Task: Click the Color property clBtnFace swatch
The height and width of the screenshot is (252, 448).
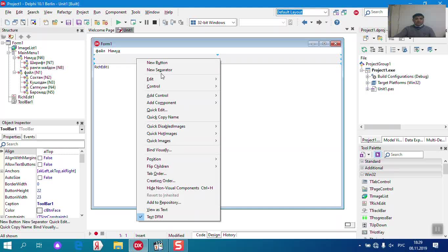Action: [40, 210]
